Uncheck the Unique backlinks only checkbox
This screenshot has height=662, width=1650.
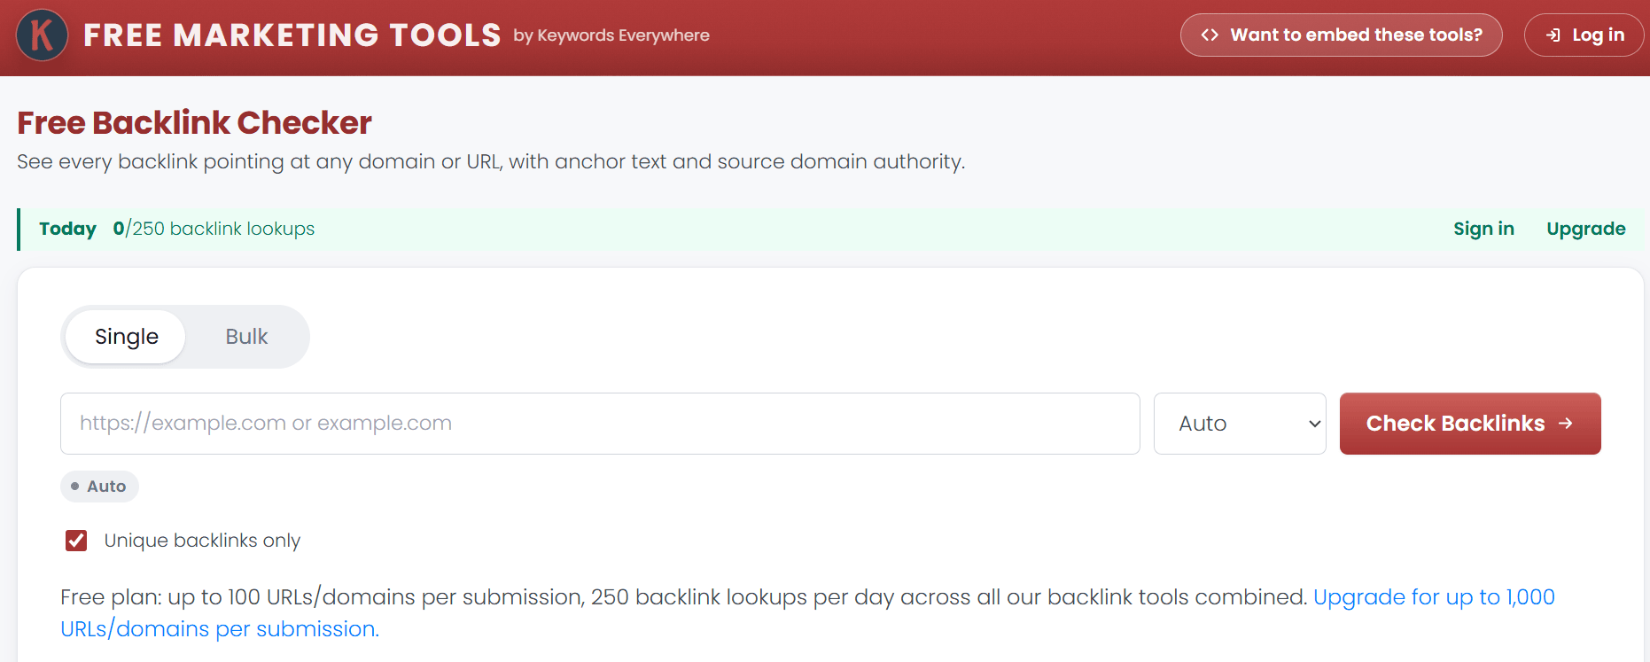76,541
